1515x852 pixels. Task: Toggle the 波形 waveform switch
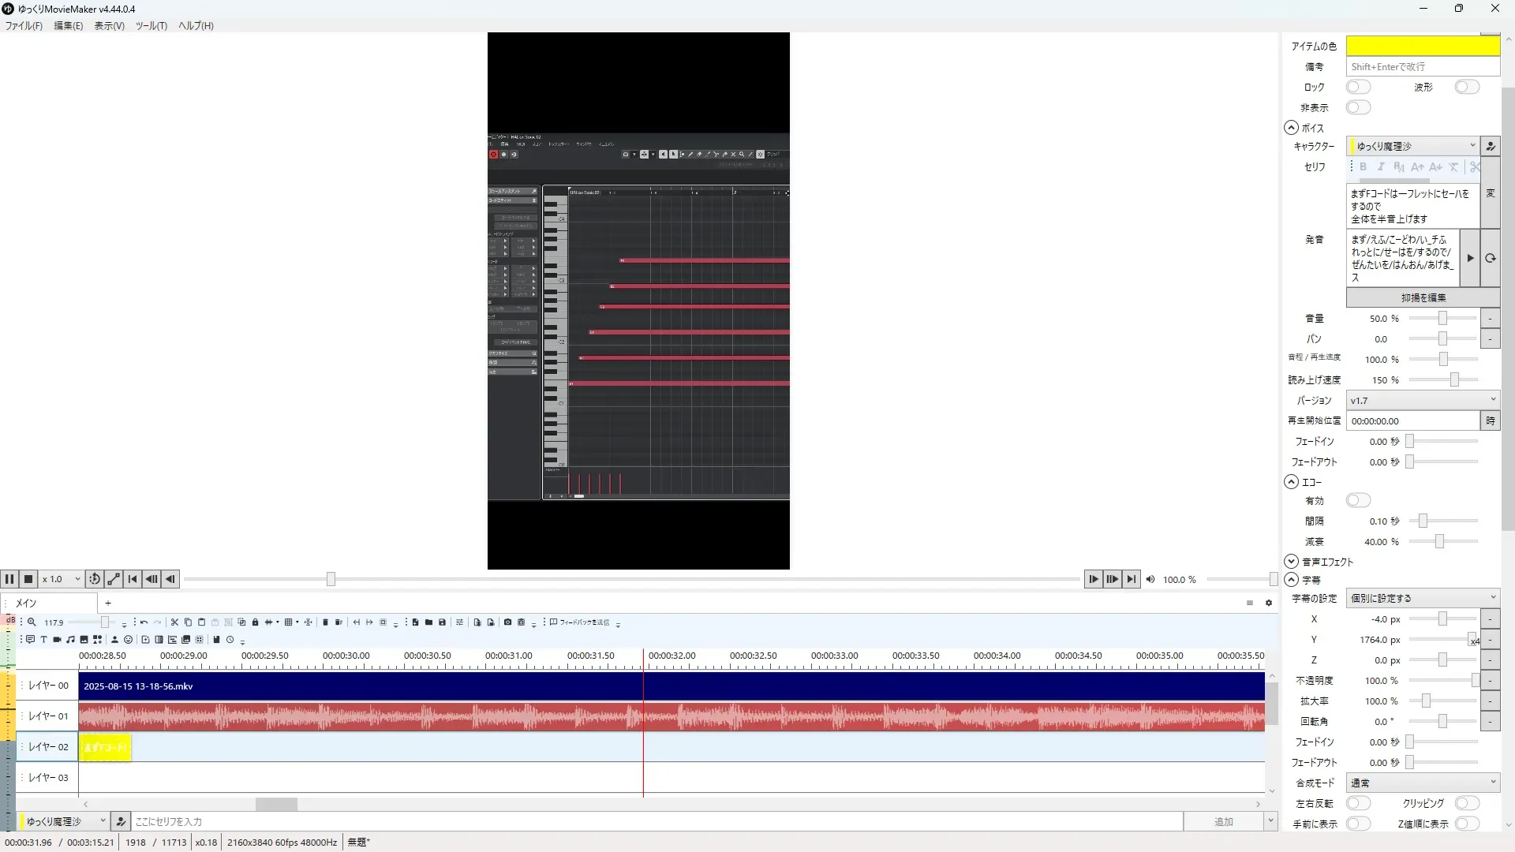1467,87
